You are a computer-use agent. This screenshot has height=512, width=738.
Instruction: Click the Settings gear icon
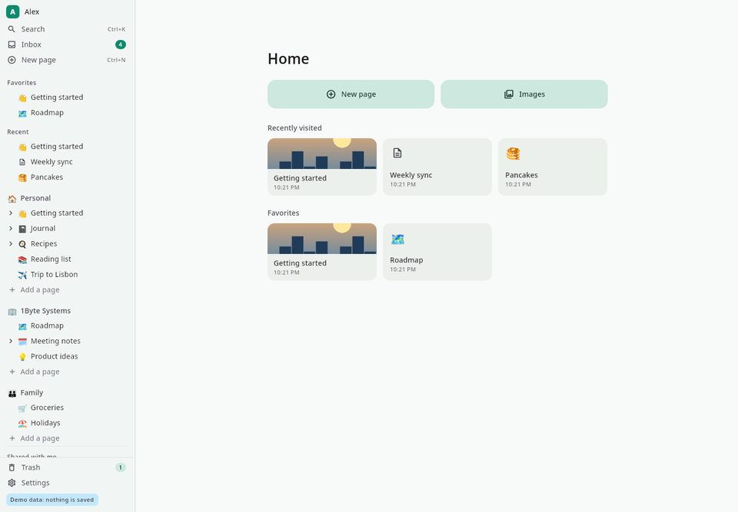pos(12,483)
